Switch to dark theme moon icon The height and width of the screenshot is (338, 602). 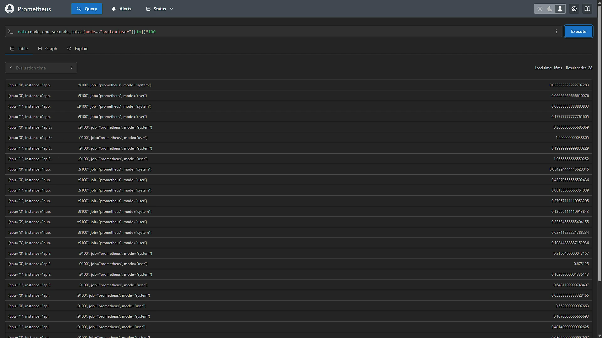click(x=550, y=9)
